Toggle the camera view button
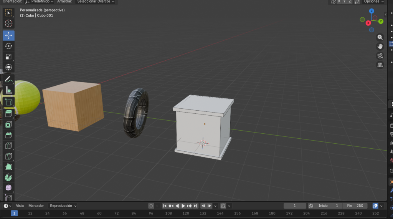The width and height of the screenshot is (393, 219). [380, 56]
